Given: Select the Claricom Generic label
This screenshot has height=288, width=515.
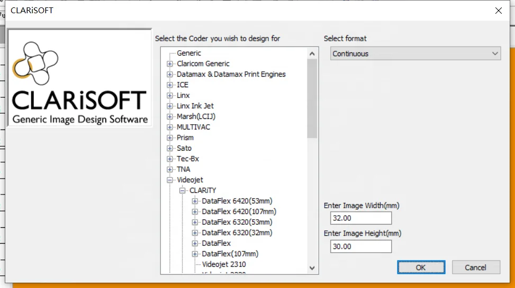Looking at the screenshot, I should click(x=203, y=63).
